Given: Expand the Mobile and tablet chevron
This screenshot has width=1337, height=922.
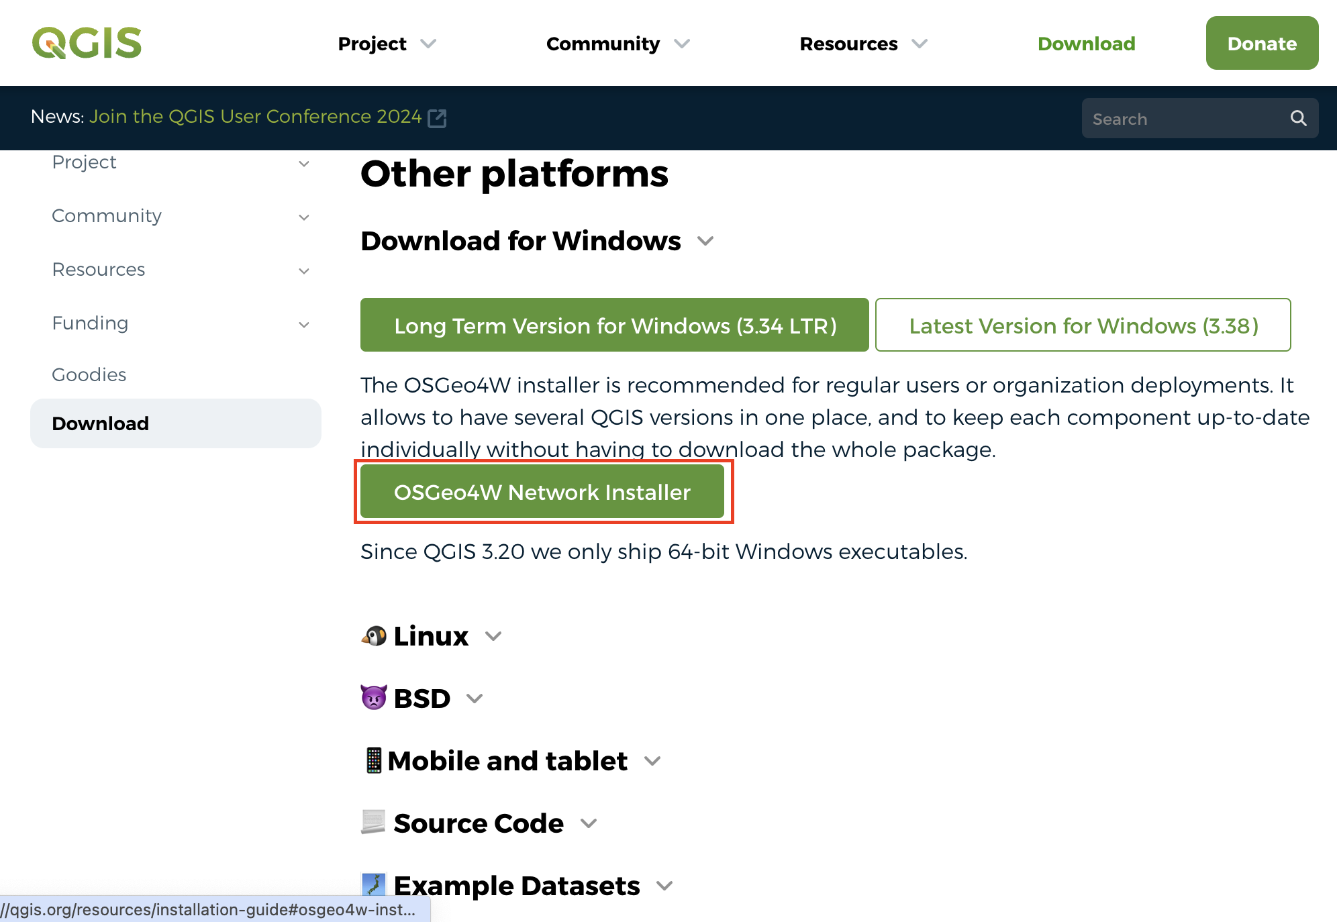Looking at the screenshot, I should tap(652, 761).
